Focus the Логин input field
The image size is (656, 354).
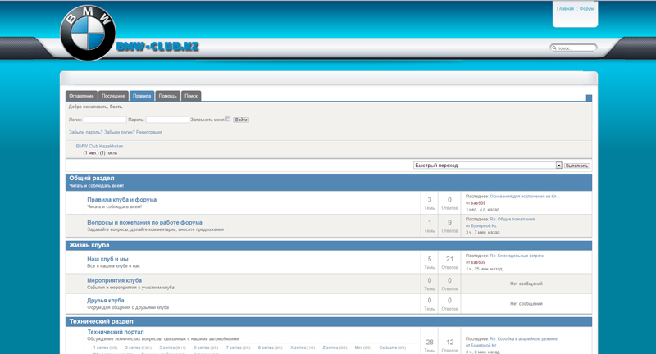tap(105, 120)
